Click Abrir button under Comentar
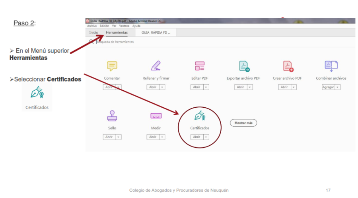This screenshot has width=358, height=198. 109,87
